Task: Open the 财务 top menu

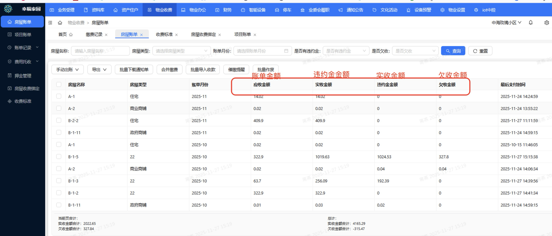Action: tap(224, 10)
